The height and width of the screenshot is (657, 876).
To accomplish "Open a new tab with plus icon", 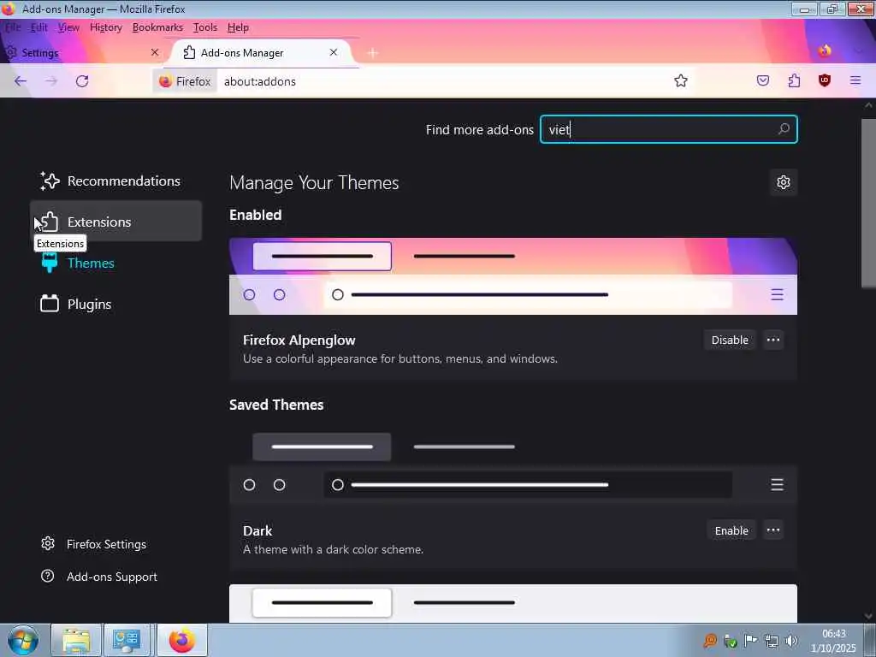I will (x=373, y=52).
